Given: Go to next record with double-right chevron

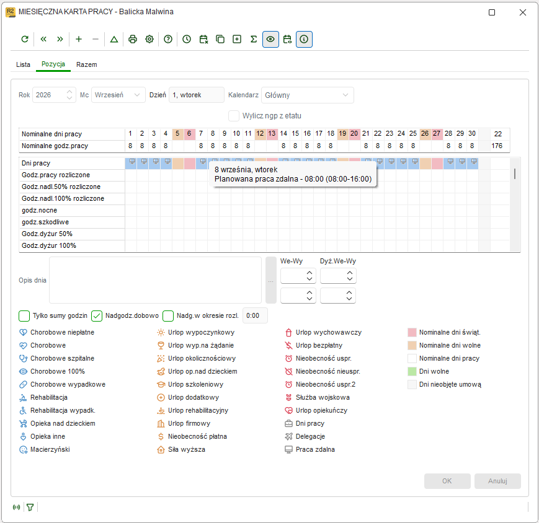Looking at the screenshot, I should tap(60, 39).
